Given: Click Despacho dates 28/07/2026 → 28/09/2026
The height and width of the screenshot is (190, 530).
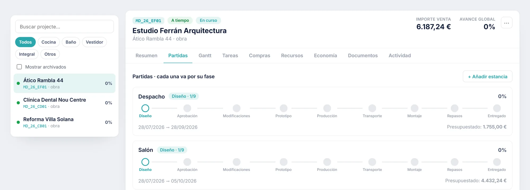Looking at the screenshot, I should coord(168,127).
